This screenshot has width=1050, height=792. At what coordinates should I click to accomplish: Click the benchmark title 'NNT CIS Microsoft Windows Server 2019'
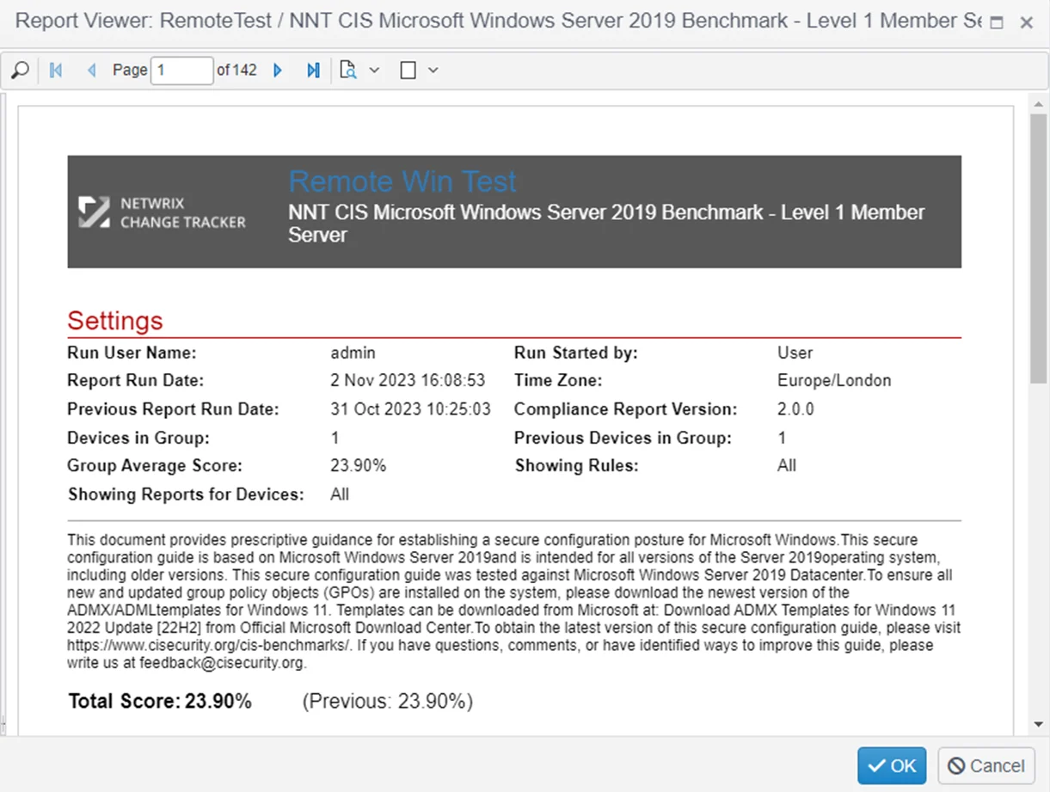pyautogui.click(x=606, y=224)
